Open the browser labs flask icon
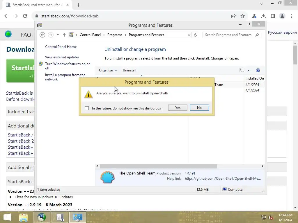Screen dimensions: 298x223 pos(254,16)
